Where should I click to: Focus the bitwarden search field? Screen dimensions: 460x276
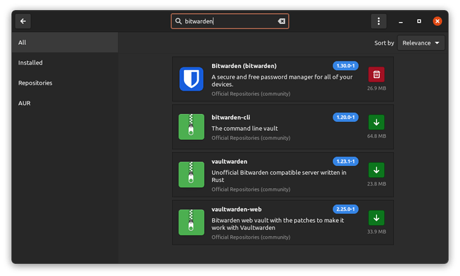click(230, 21)
